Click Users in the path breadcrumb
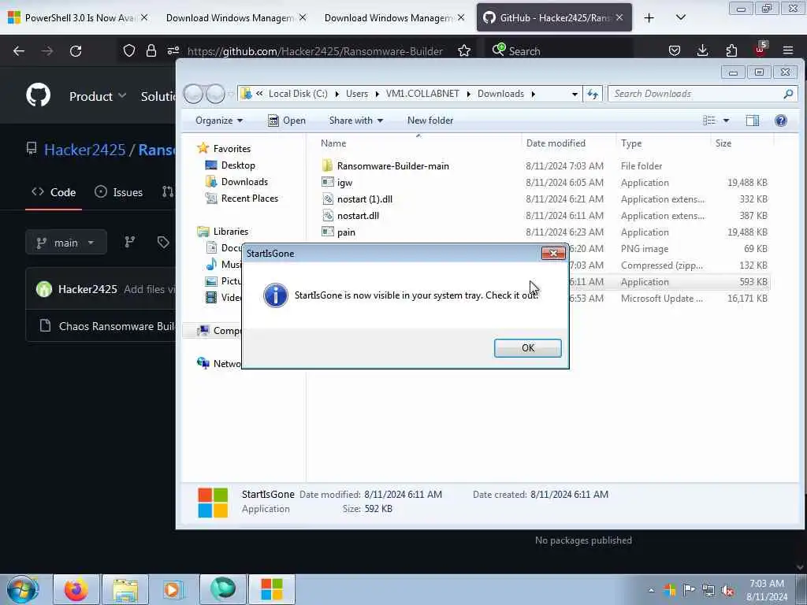This screenshot has width=807, height=605. click(357, 94)
